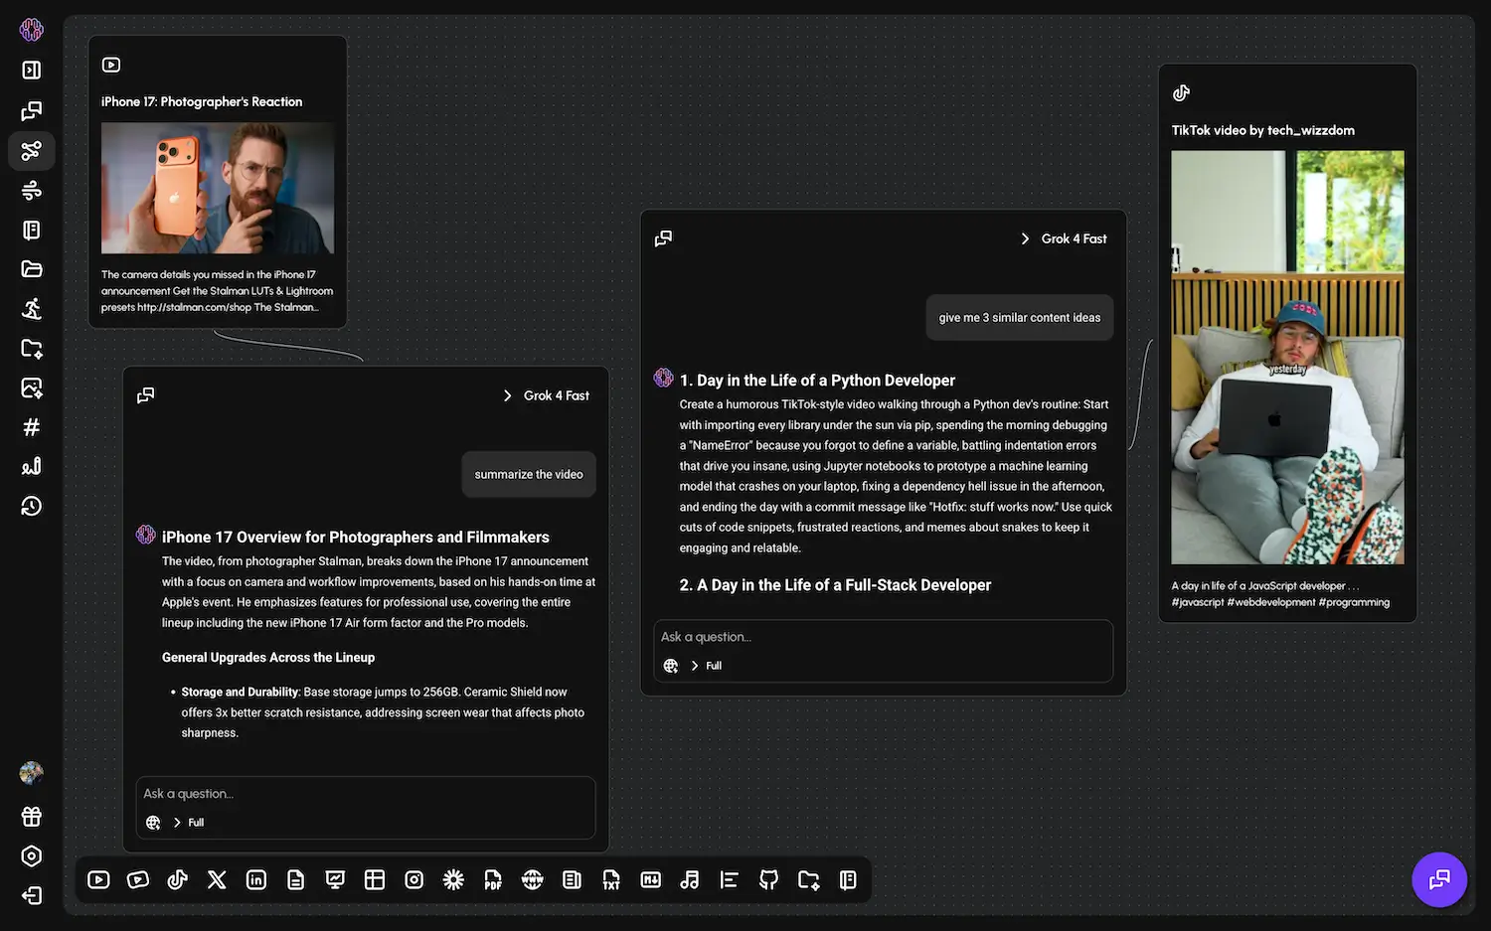Image resolution: width=1491 pixels, height=931 pixels.
Task: Click the logout icon at sidebar bottom
Action: click(31, 895)
